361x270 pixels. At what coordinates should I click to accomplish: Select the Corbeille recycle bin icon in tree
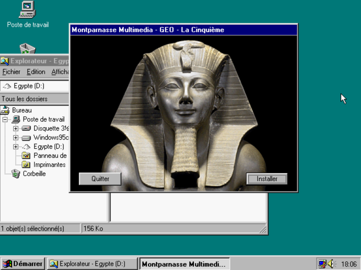16,174
